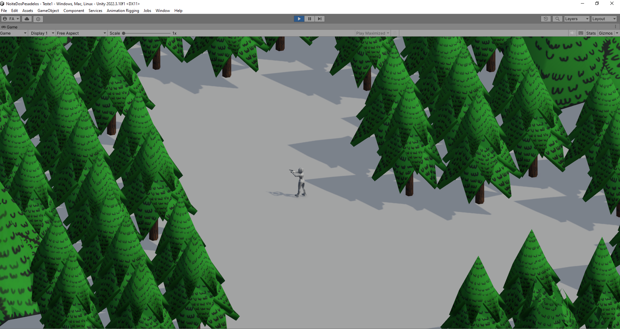
Task: Select the Game tab
Action: point(10,27)
